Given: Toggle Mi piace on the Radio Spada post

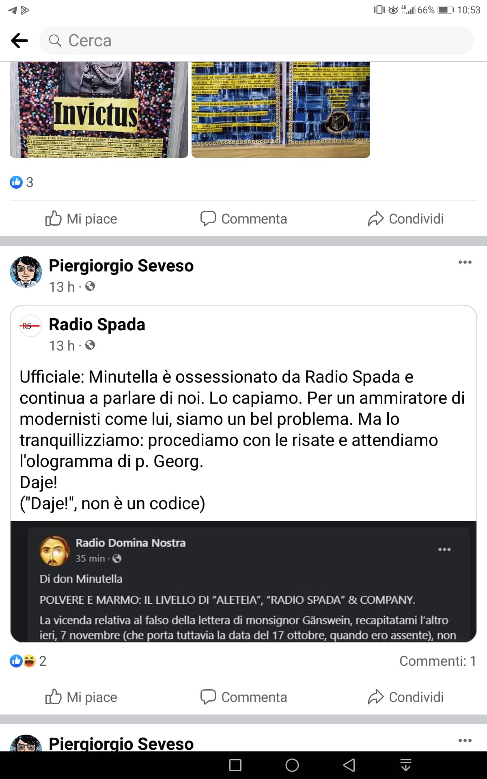Looking at the screenshot, I should pos(81,697).
